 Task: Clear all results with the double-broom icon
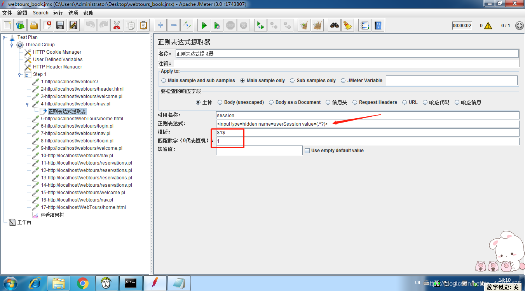(x=317, y=26)
